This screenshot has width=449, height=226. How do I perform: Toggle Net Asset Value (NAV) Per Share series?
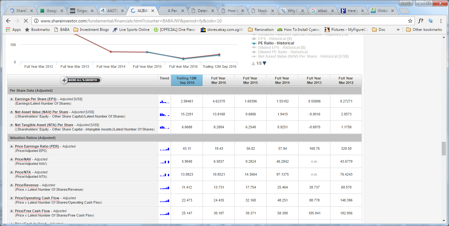tap(300, 56)
